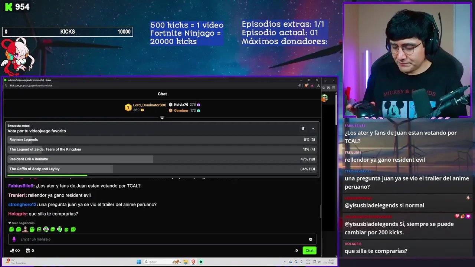Open browser downloads icon
Viewport: 475px width, 267px height.
click(x=318, y=86)
